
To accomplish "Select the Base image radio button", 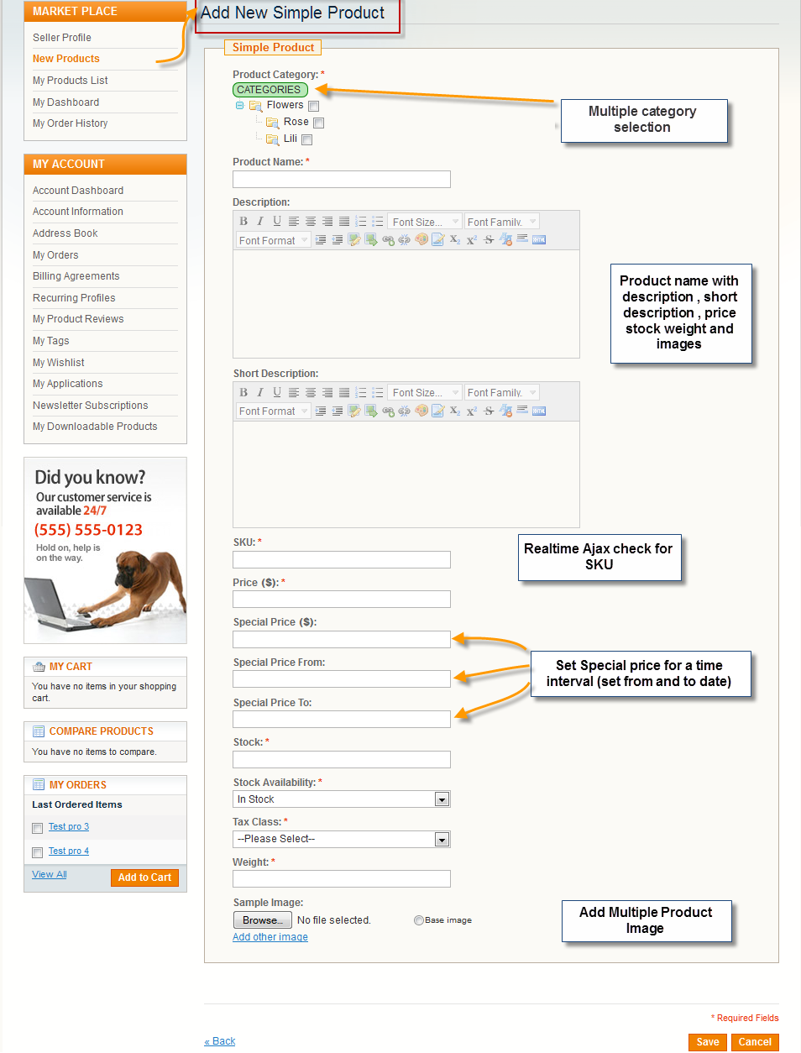I will [x=419, y=920].
